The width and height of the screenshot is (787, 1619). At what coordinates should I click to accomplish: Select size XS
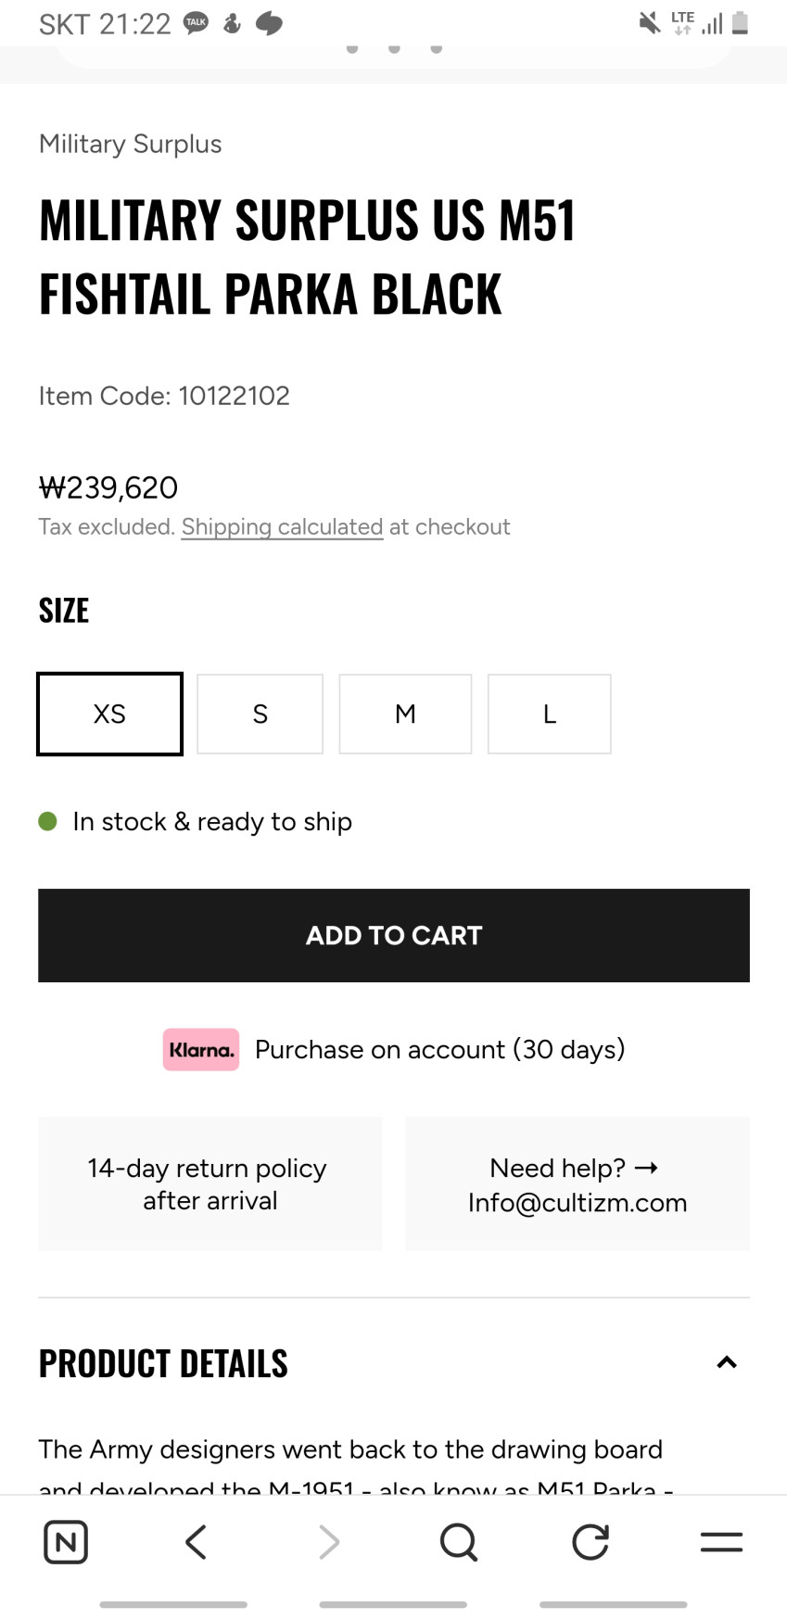109,714
